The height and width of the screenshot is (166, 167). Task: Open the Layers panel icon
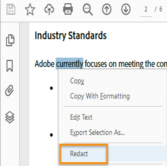pyautogui.click(x=10, y=117)
